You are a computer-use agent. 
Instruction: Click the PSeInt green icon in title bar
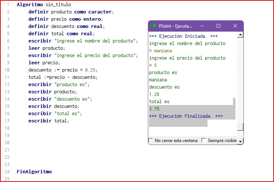154,26
